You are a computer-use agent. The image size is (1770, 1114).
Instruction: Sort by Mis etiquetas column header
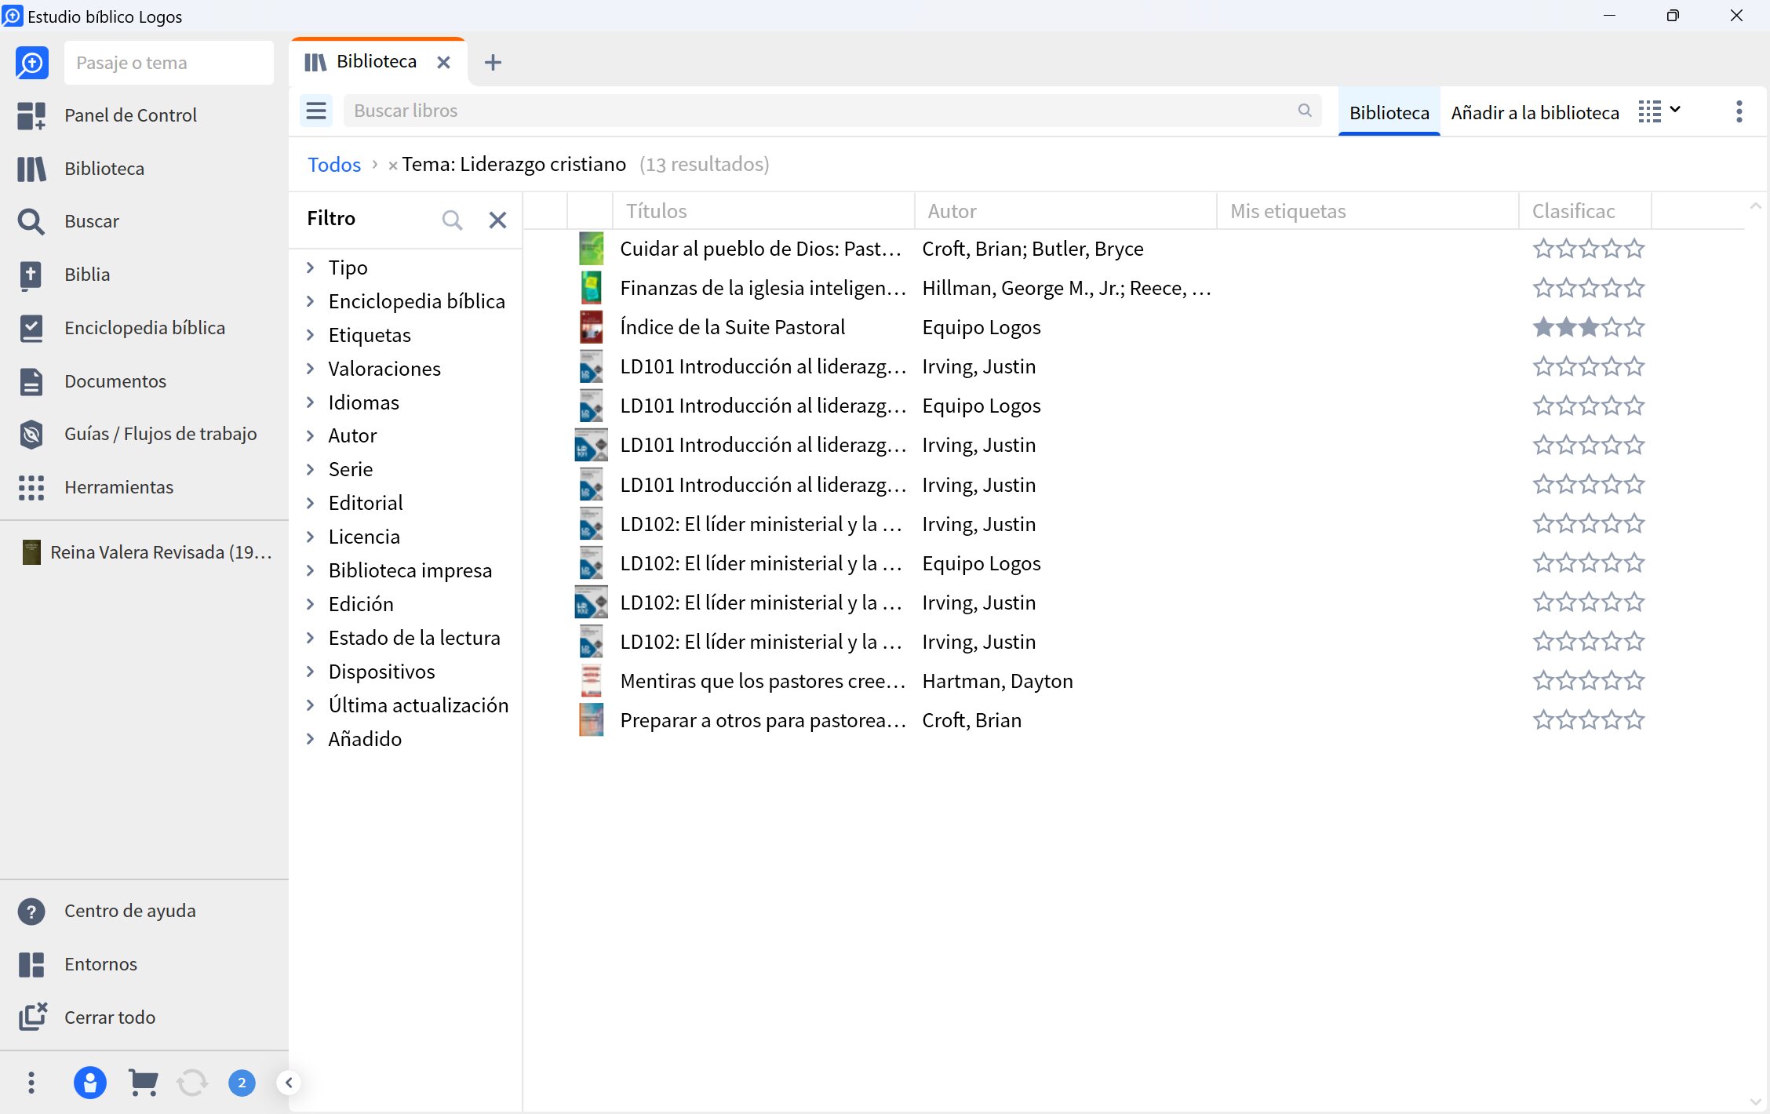coord(1368,211)
